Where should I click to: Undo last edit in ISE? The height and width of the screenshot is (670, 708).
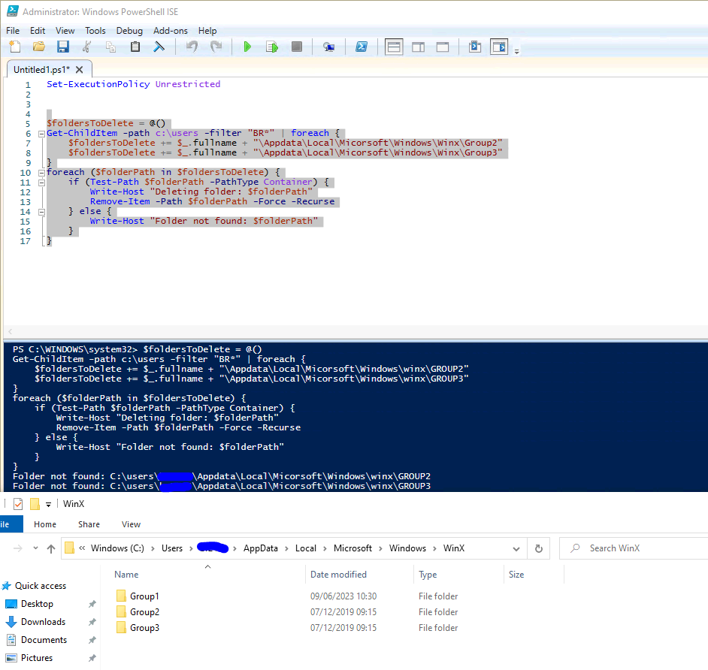(192, 47)
